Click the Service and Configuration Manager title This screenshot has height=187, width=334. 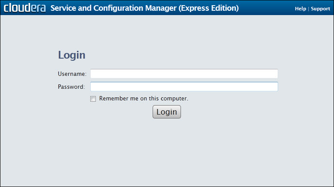click(x=144, y=8)
